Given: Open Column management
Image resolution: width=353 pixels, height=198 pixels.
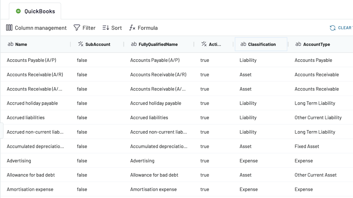Looking at the screenshot, I should point(36,28).
